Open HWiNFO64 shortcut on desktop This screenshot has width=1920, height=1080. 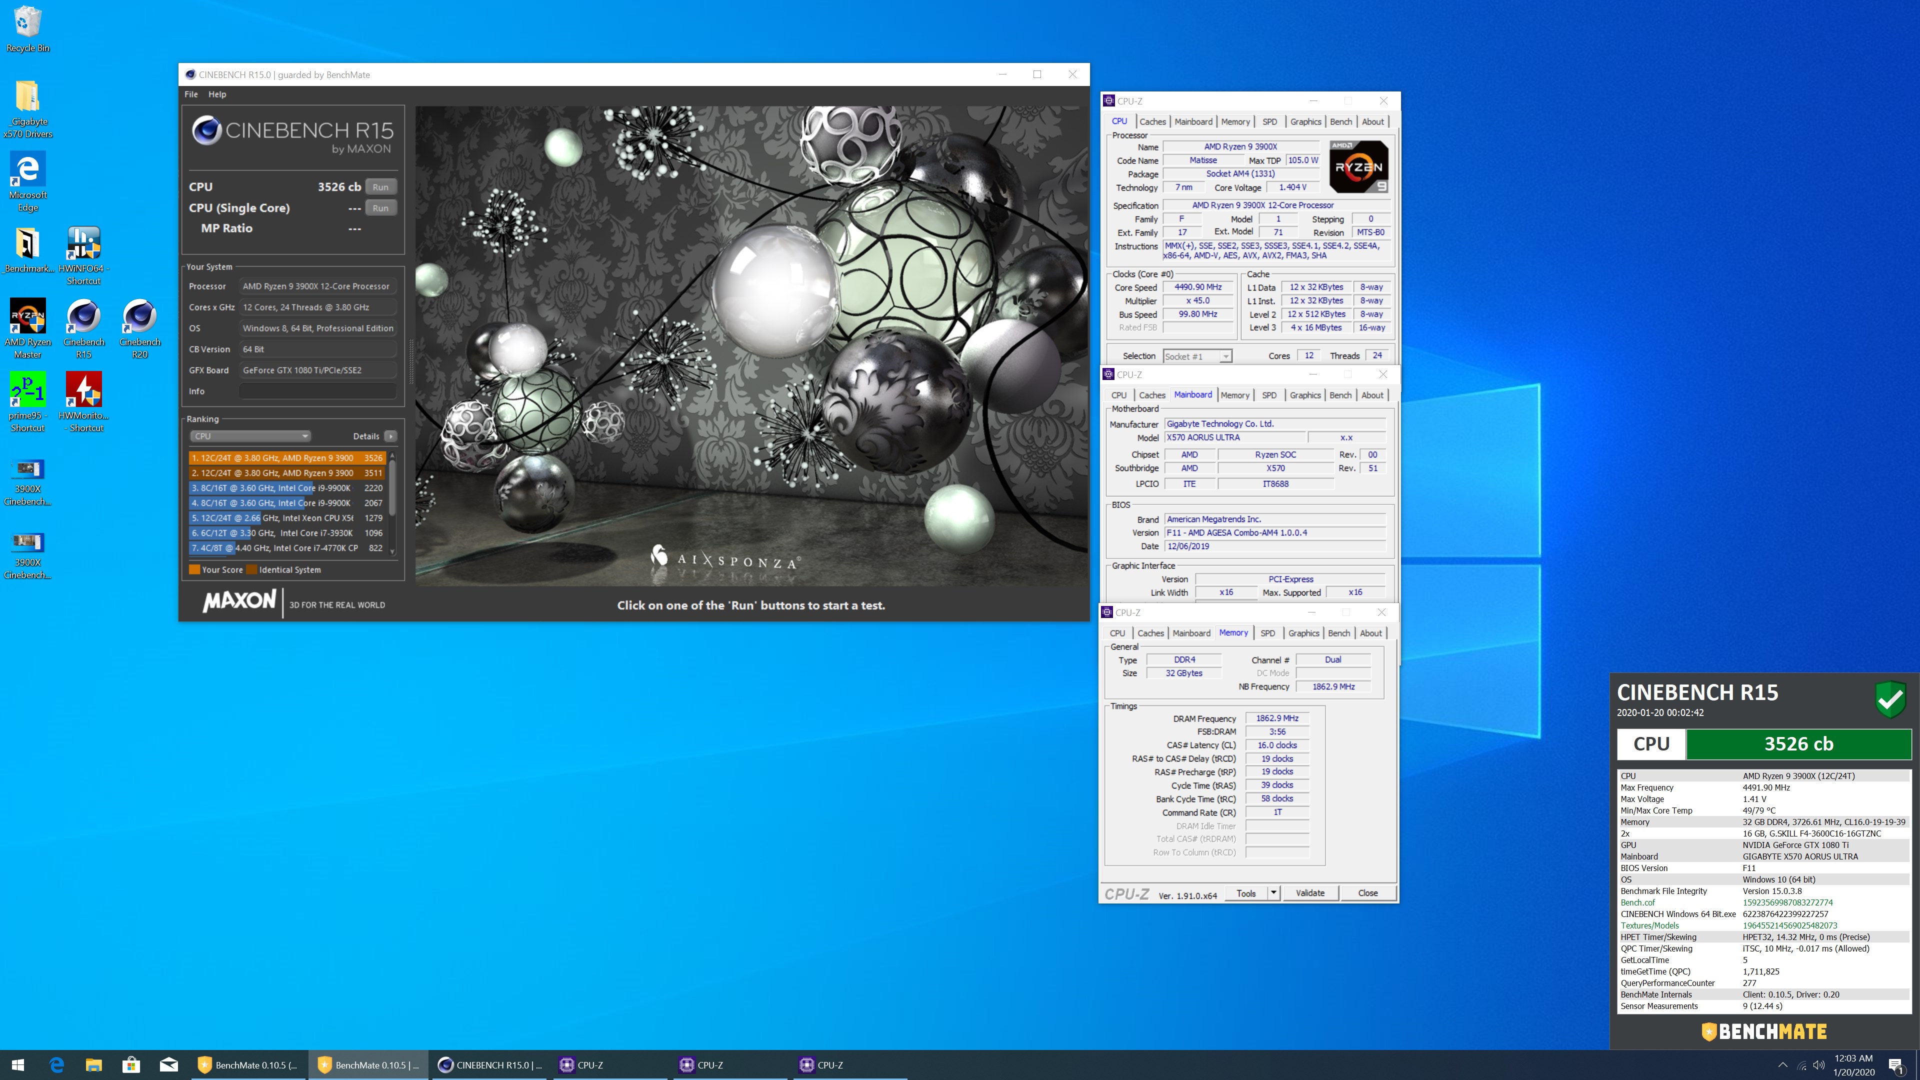coord(83,255)
